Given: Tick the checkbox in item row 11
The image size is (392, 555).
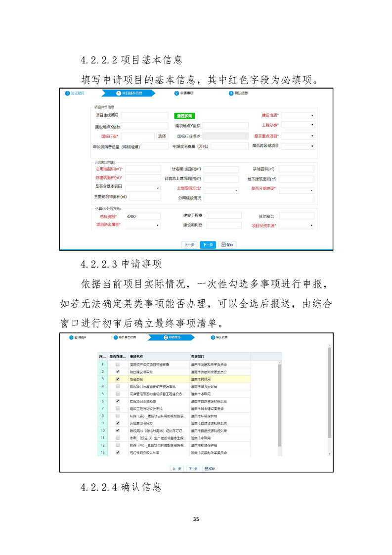Looking at the screenshot, I should pyautogui.click(x=118, y=437).
